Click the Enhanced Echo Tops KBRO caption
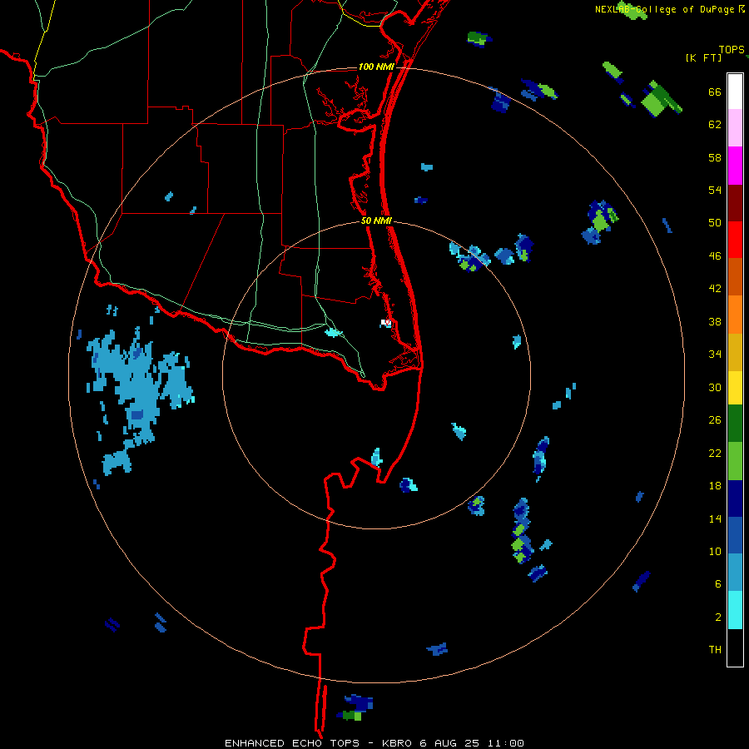 click(374, 743)
